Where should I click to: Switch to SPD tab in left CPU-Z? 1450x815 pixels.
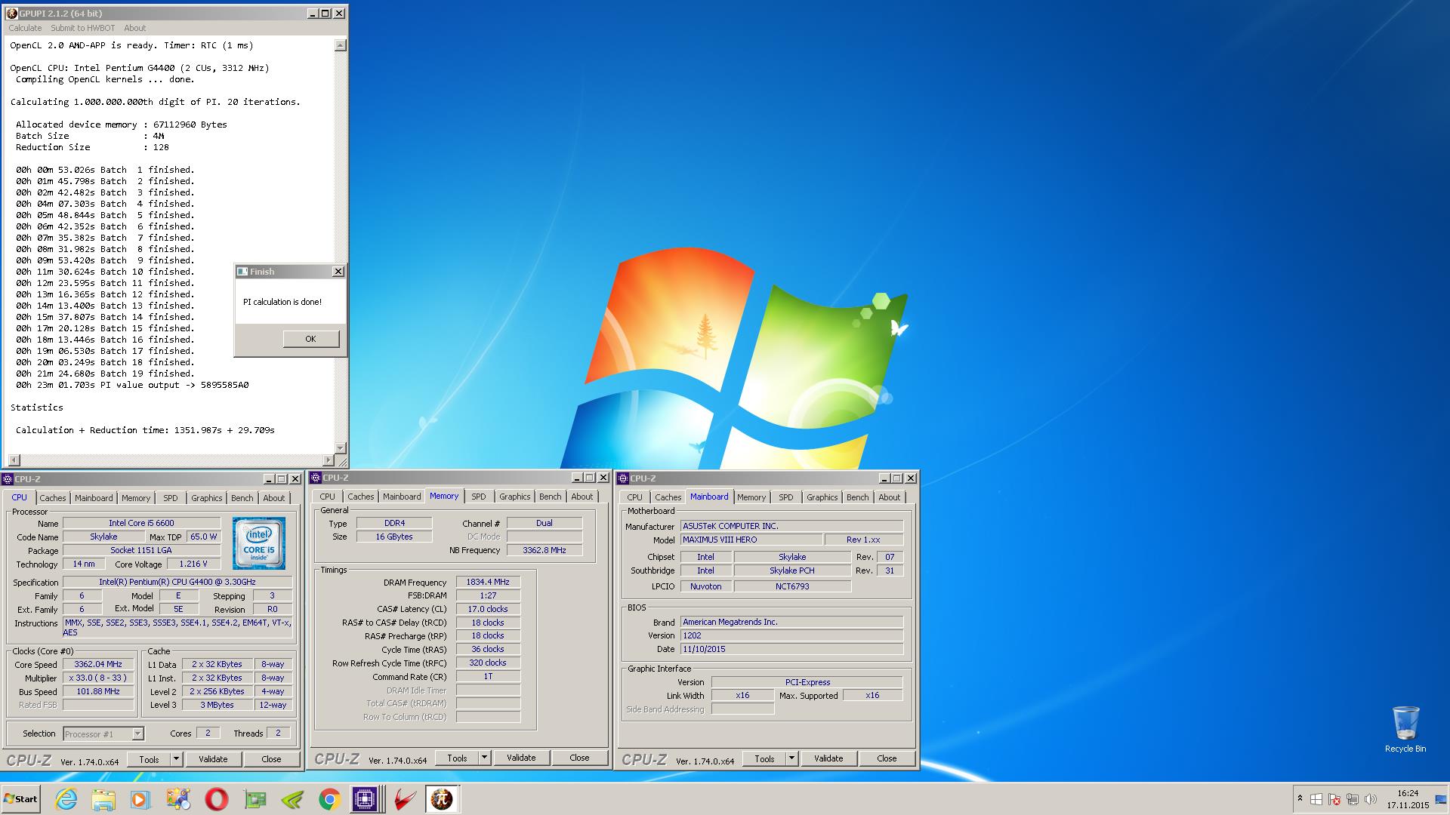(x=171, y=498)
